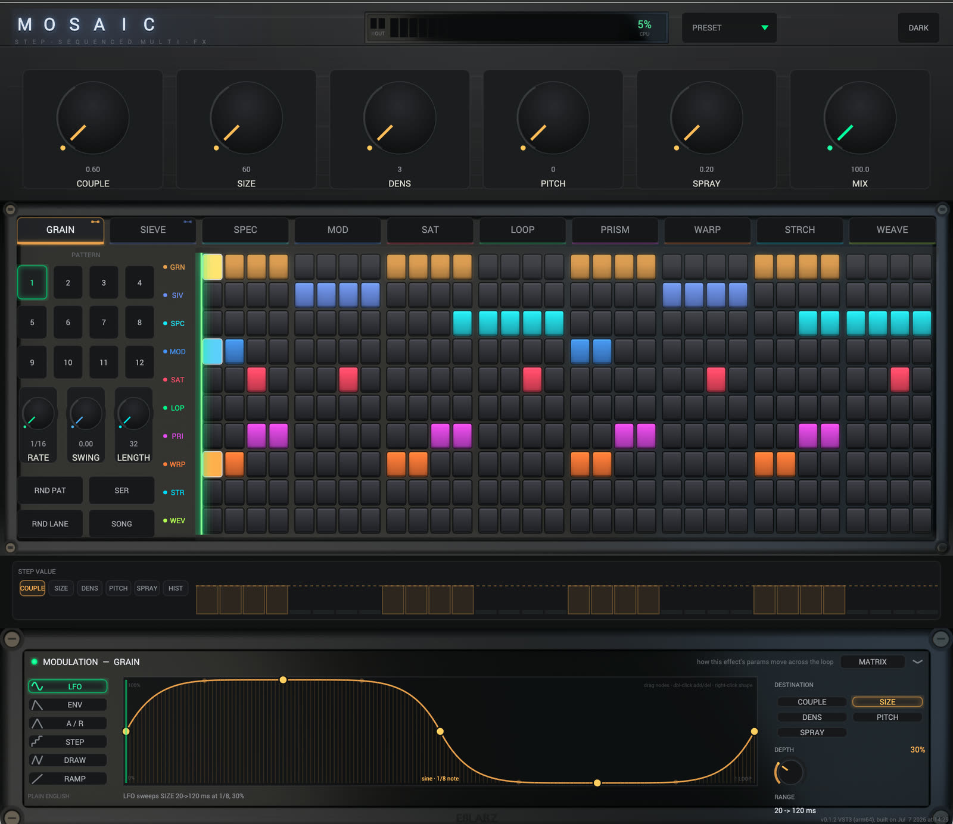Screen dimensions: 953x824
Task: Click the green PRESET dropdown arrow
Action: click(765, 28)
